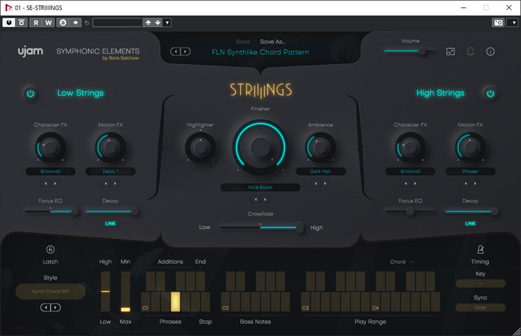Image resolution: width=521 pixels, height=336 pixels.
Task: Click the Timing metronome icon
Action: (480, 249)
